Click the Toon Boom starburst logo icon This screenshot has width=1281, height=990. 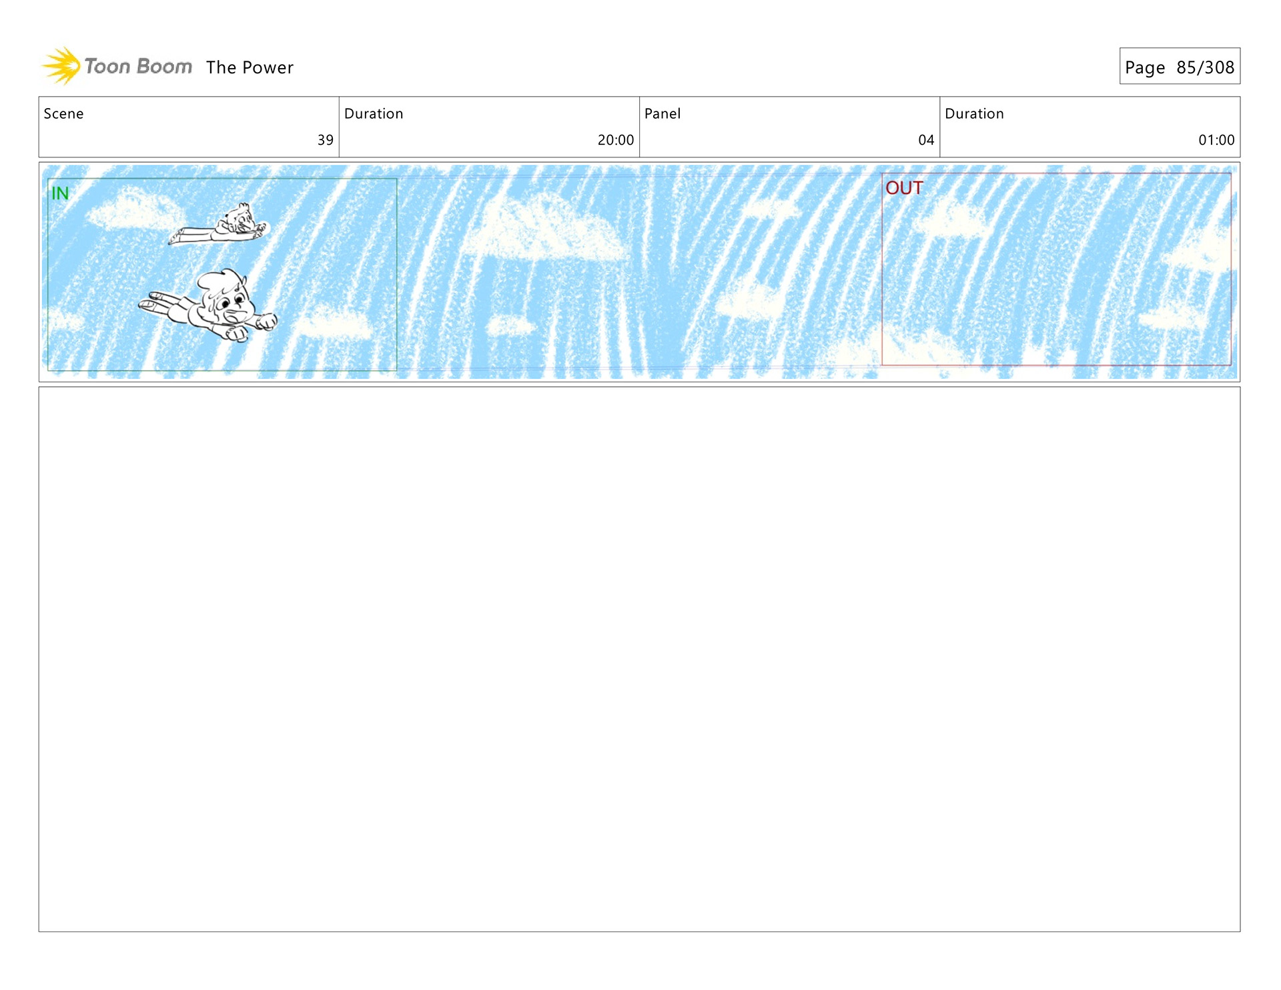pyautogui.click(x=62, y=65)
